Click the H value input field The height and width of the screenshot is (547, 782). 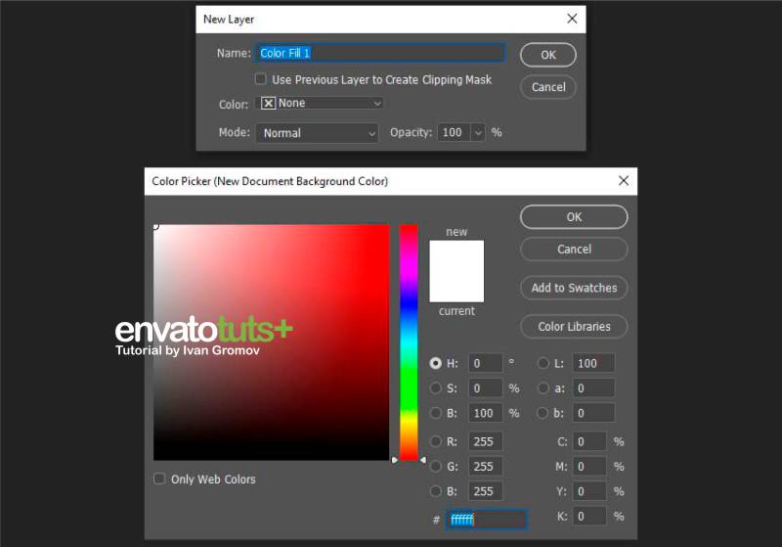[x=485, y=363]
